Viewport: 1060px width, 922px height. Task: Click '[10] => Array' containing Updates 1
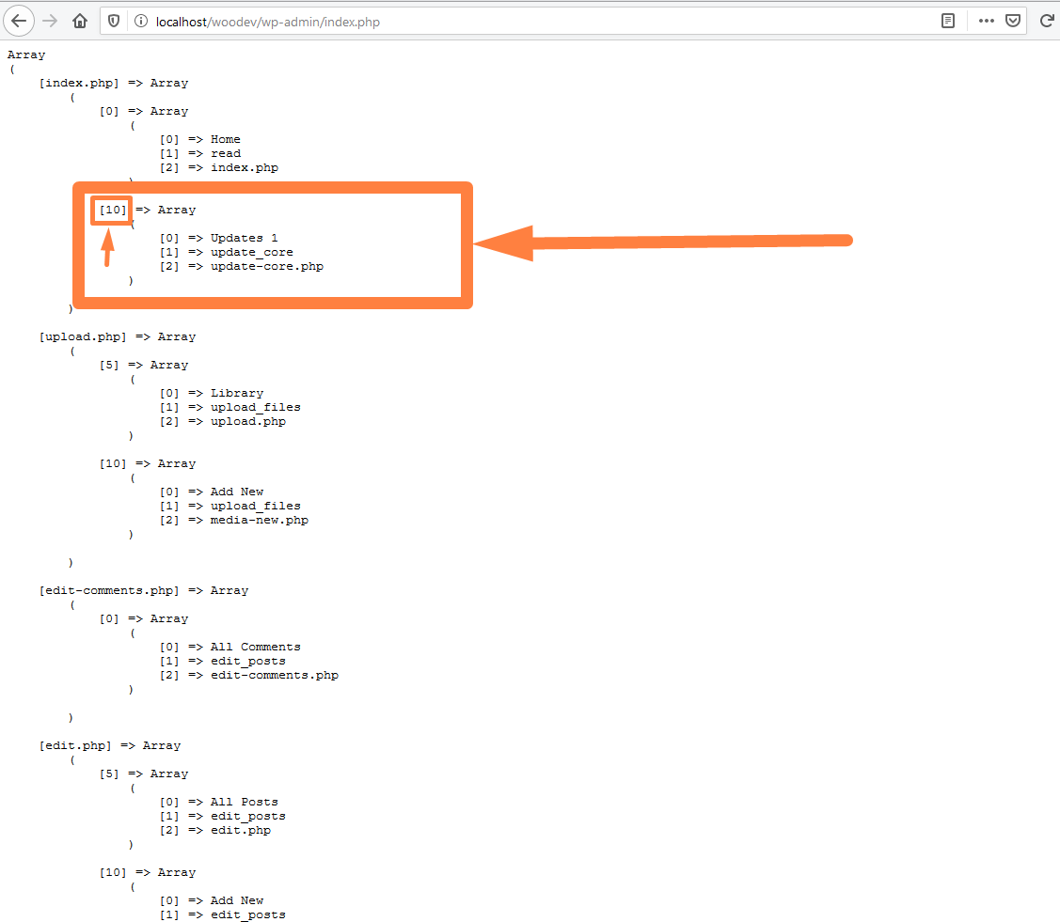148,211
